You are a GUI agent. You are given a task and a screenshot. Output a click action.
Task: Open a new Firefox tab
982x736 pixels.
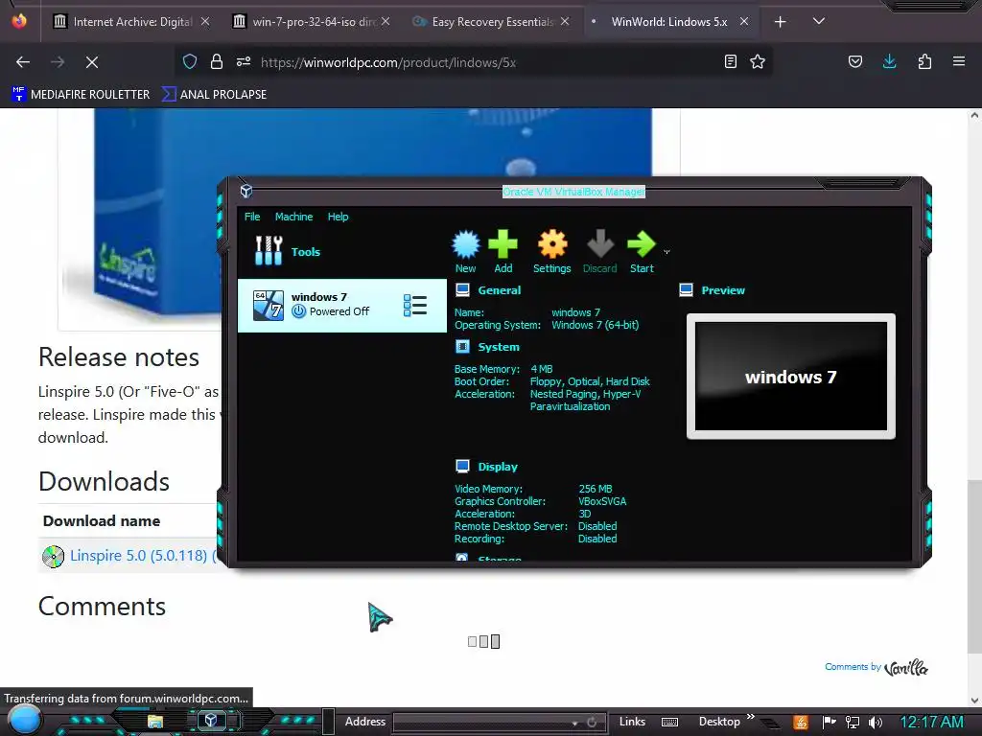(x=780, y=22)
